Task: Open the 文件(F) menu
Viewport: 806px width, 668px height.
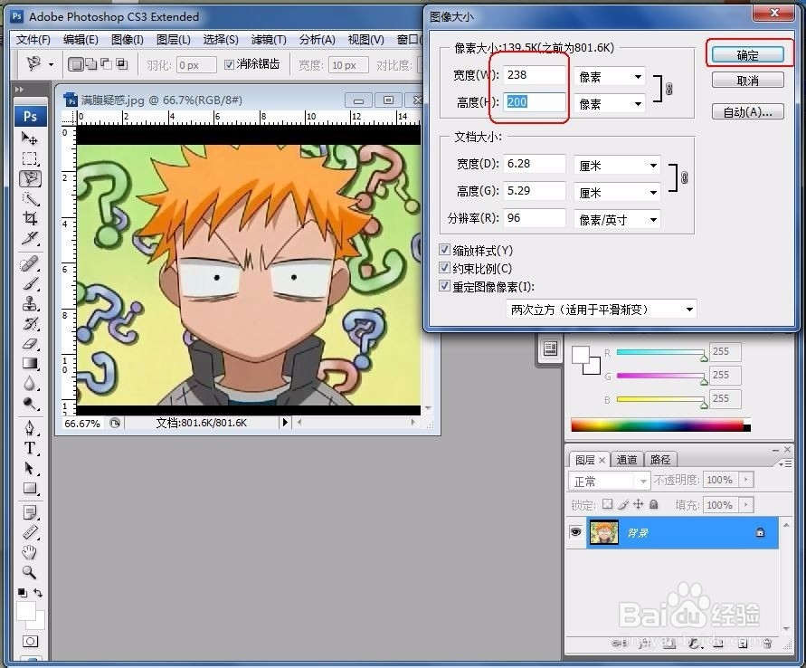Action: pos(33,40)
